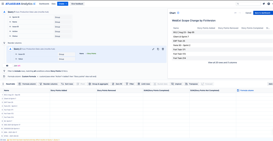Image resolution: width=273 pixels, height=141 pixels.
Task: Click the 'left' join type link
Action: [19, 66]
